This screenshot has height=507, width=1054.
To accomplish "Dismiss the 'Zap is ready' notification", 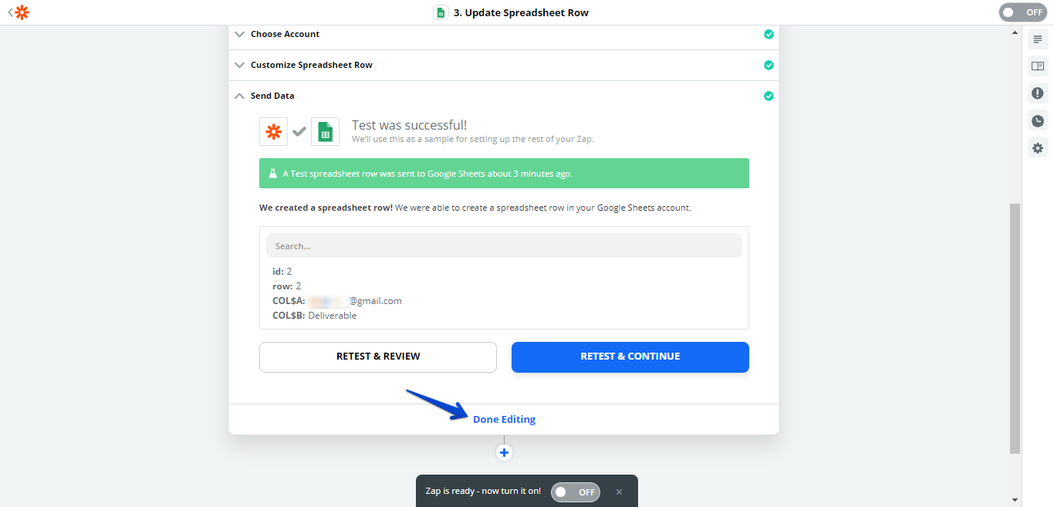I will click(619, 492).
